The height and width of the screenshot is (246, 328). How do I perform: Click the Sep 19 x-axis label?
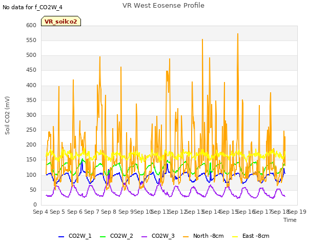click(x=297, y=212)
